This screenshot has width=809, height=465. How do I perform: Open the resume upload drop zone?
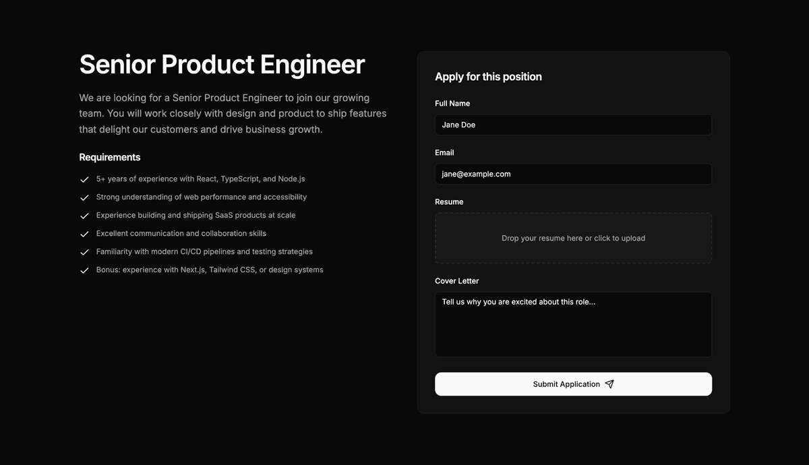[573, 238]
